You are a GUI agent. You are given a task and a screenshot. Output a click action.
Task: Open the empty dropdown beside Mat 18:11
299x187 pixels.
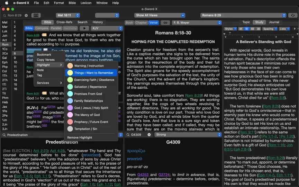coord(107,15)
